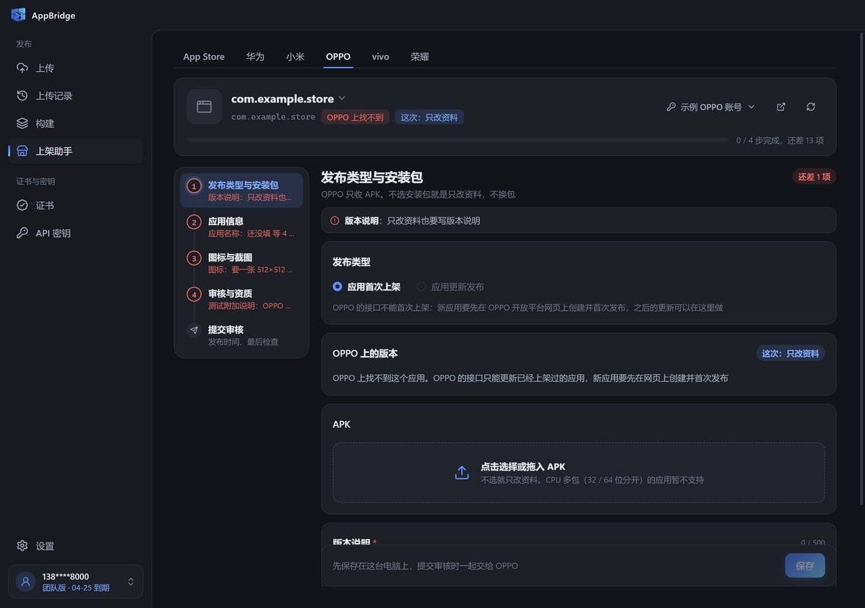Click the refresh icon in app header
The height and width of the screenshot is (608, 865).
[811, 107]
